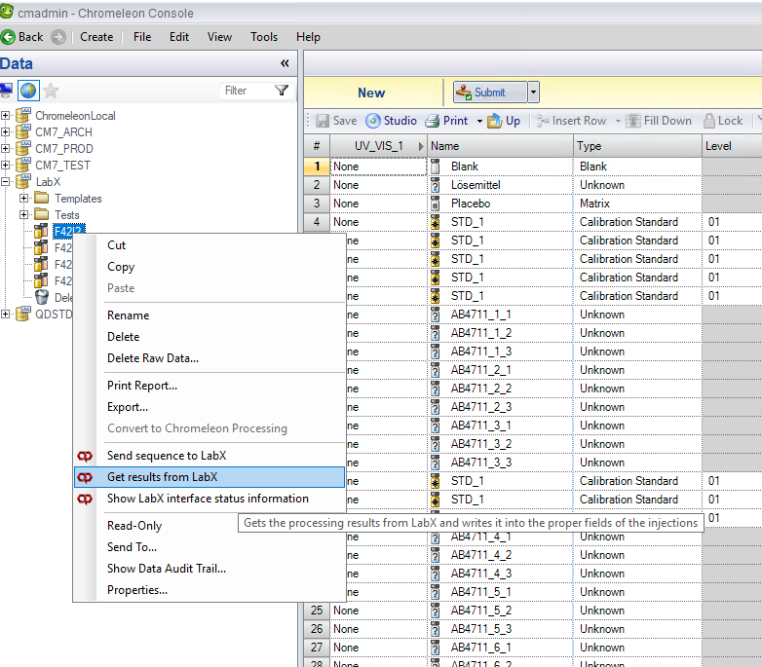Expand the CM7_PROD tree node
The image size is (762, 667).
[x=5, y=148]
